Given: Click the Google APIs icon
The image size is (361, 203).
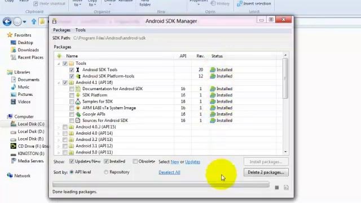Looking at the screenshot, I should pos(78,114).
